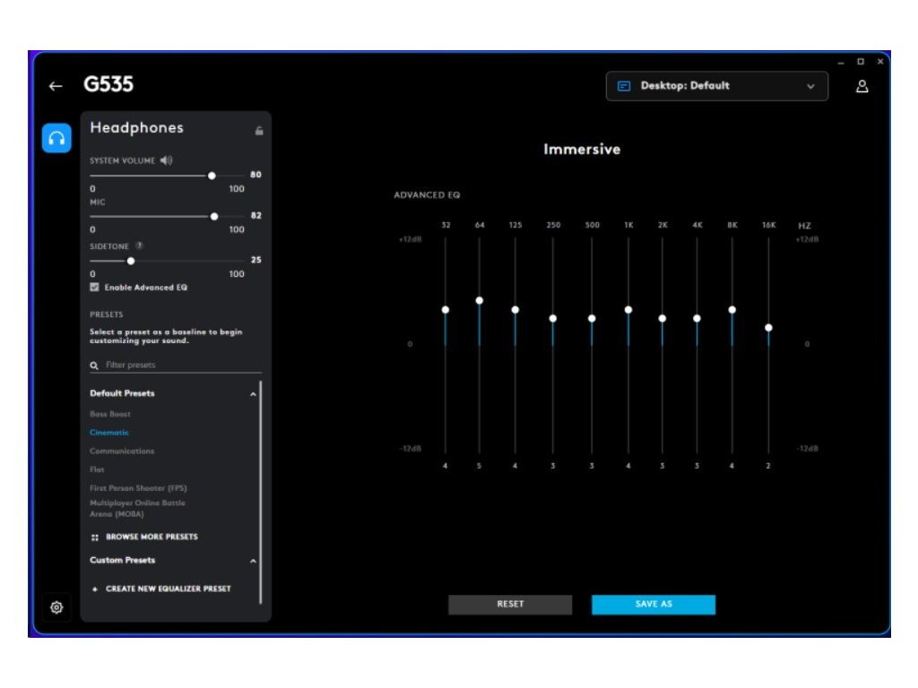This screenshot has width=918, height=688.
Task: Select the Cinematic preset
Action: (108, 433)
